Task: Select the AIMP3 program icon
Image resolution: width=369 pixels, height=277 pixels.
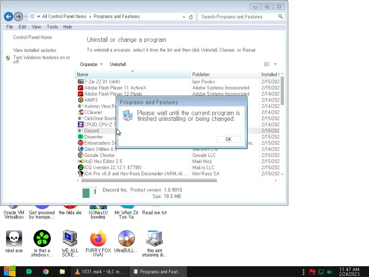Action: 80,100
